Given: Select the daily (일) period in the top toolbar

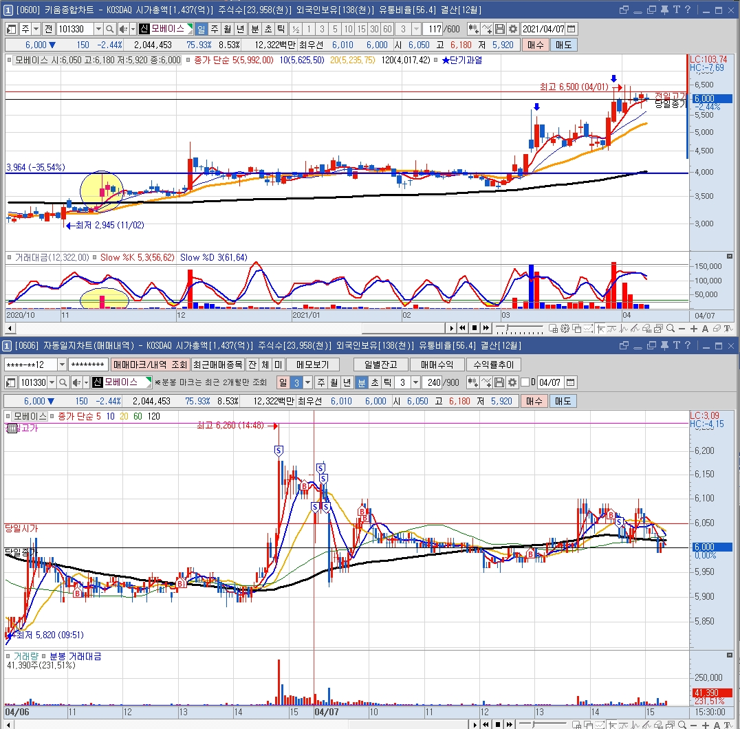Looking at the screenshot, I should (x=201, y=30).
